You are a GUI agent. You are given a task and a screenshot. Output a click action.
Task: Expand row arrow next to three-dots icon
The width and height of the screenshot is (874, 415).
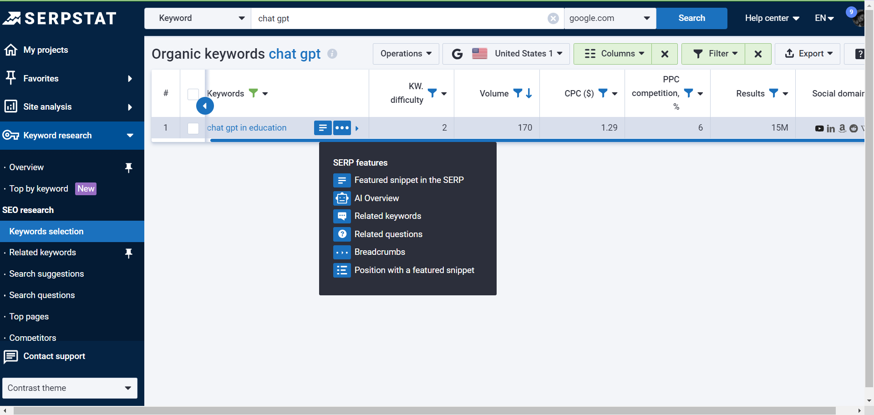(x=357, y=128)
